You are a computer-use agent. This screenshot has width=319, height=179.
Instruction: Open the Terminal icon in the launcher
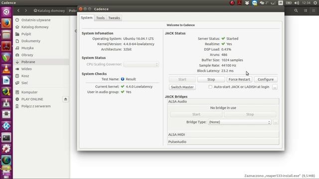(6, 138)
